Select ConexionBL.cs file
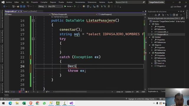The image size is (189, 106). click(x=163, y=32)
